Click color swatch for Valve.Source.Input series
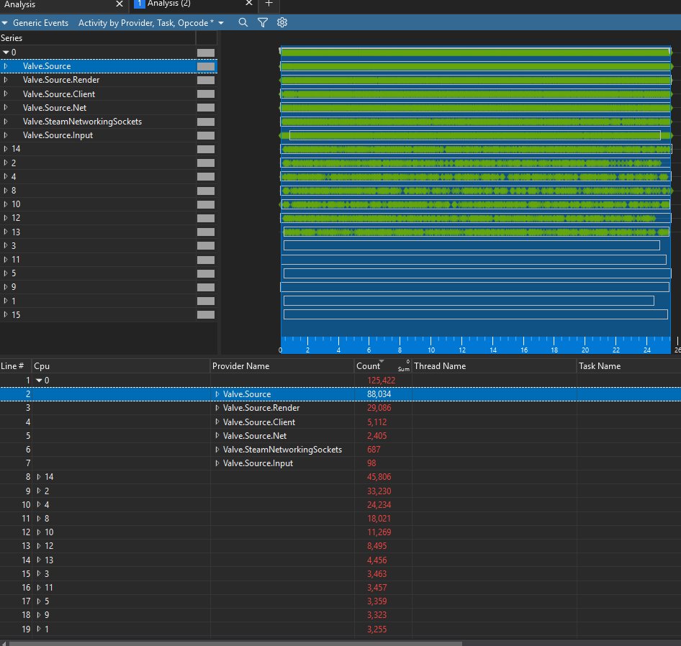Image resolution: width=681 pixels, height=646 pixels. tap(206, 135)
